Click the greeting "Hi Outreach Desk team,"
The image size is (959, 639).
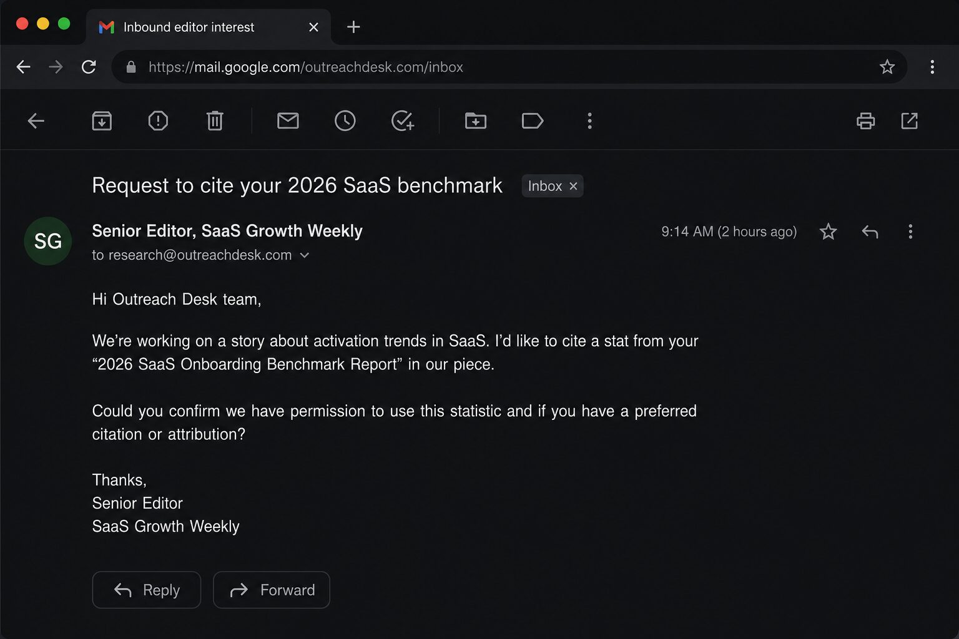point(177,300)
